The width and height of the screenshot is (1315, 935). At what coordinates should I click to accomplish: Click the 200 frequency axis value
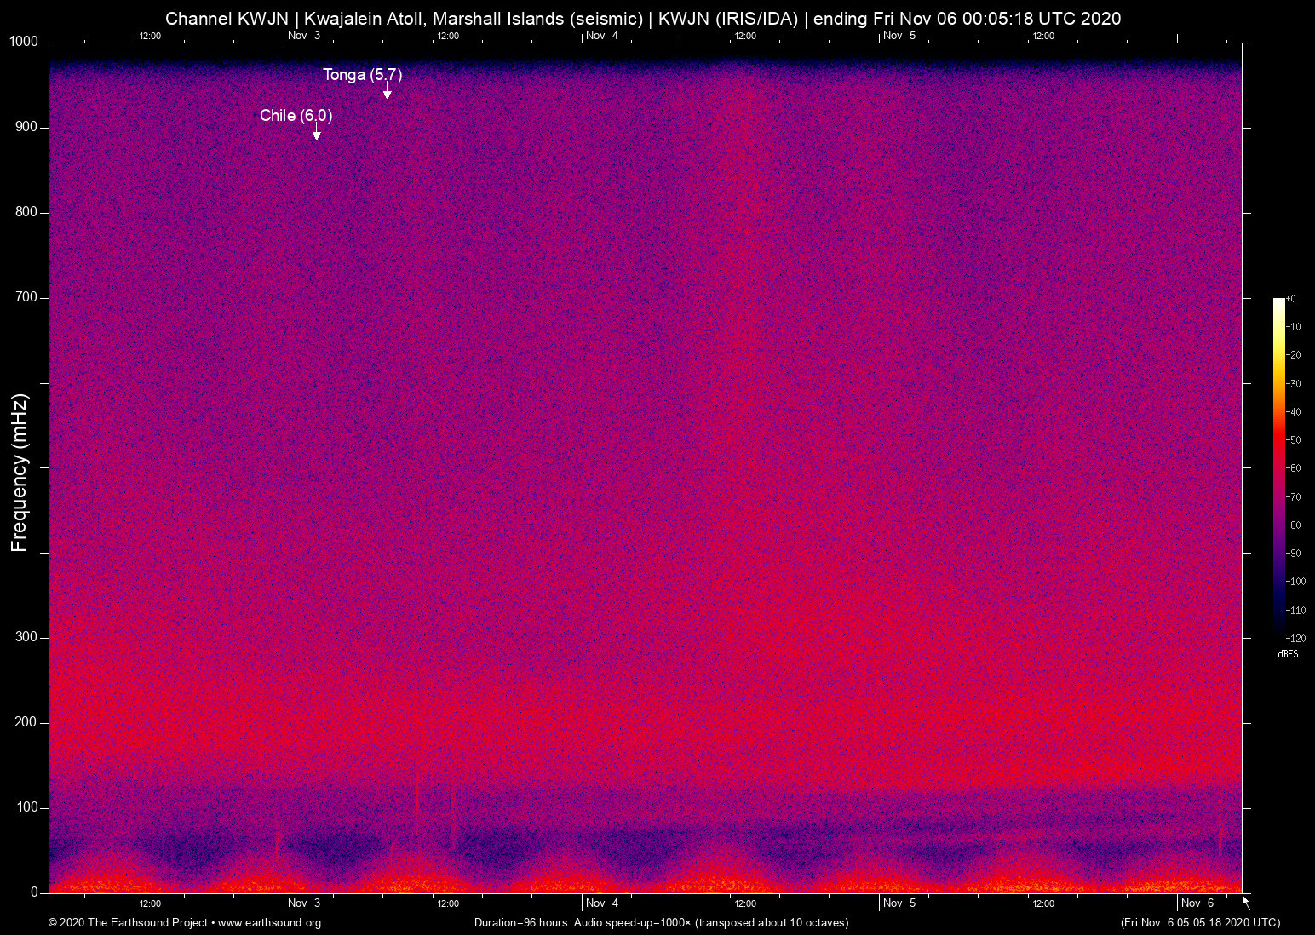click(26, 723)
